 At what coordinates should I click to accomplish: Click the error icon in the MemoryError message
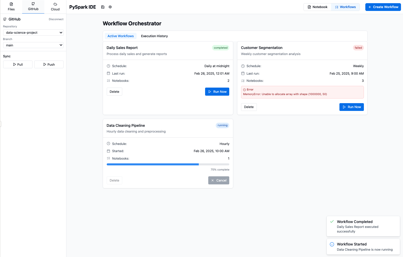245,89
